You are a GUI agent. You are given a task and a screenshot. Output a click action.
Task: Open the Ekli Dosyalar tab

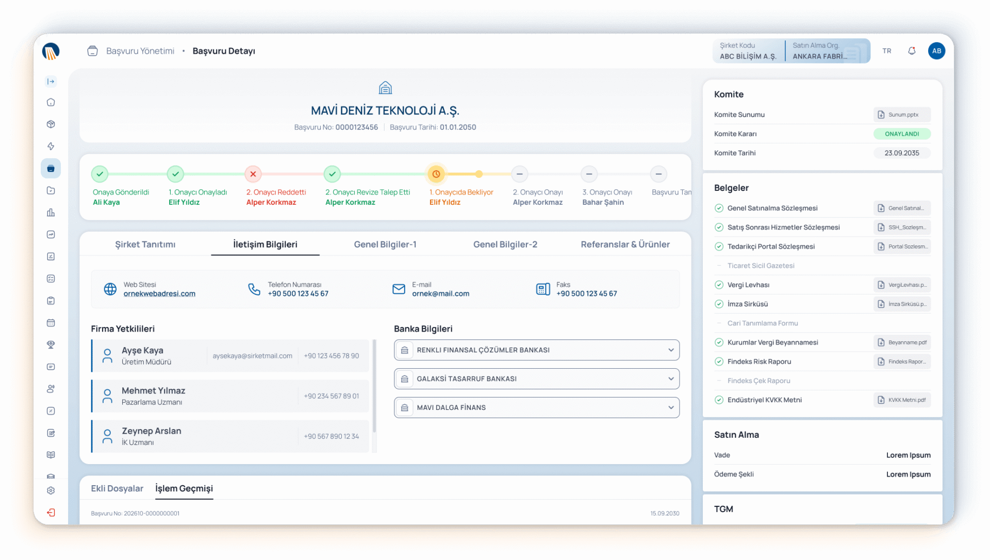point(117,488)
